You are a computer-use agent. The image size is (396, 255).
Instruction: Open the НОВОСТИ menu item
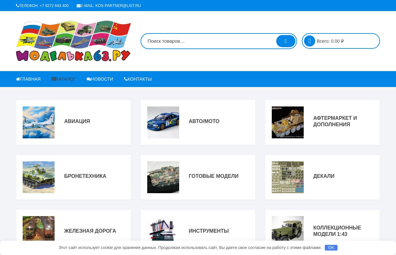click(100, 79)
